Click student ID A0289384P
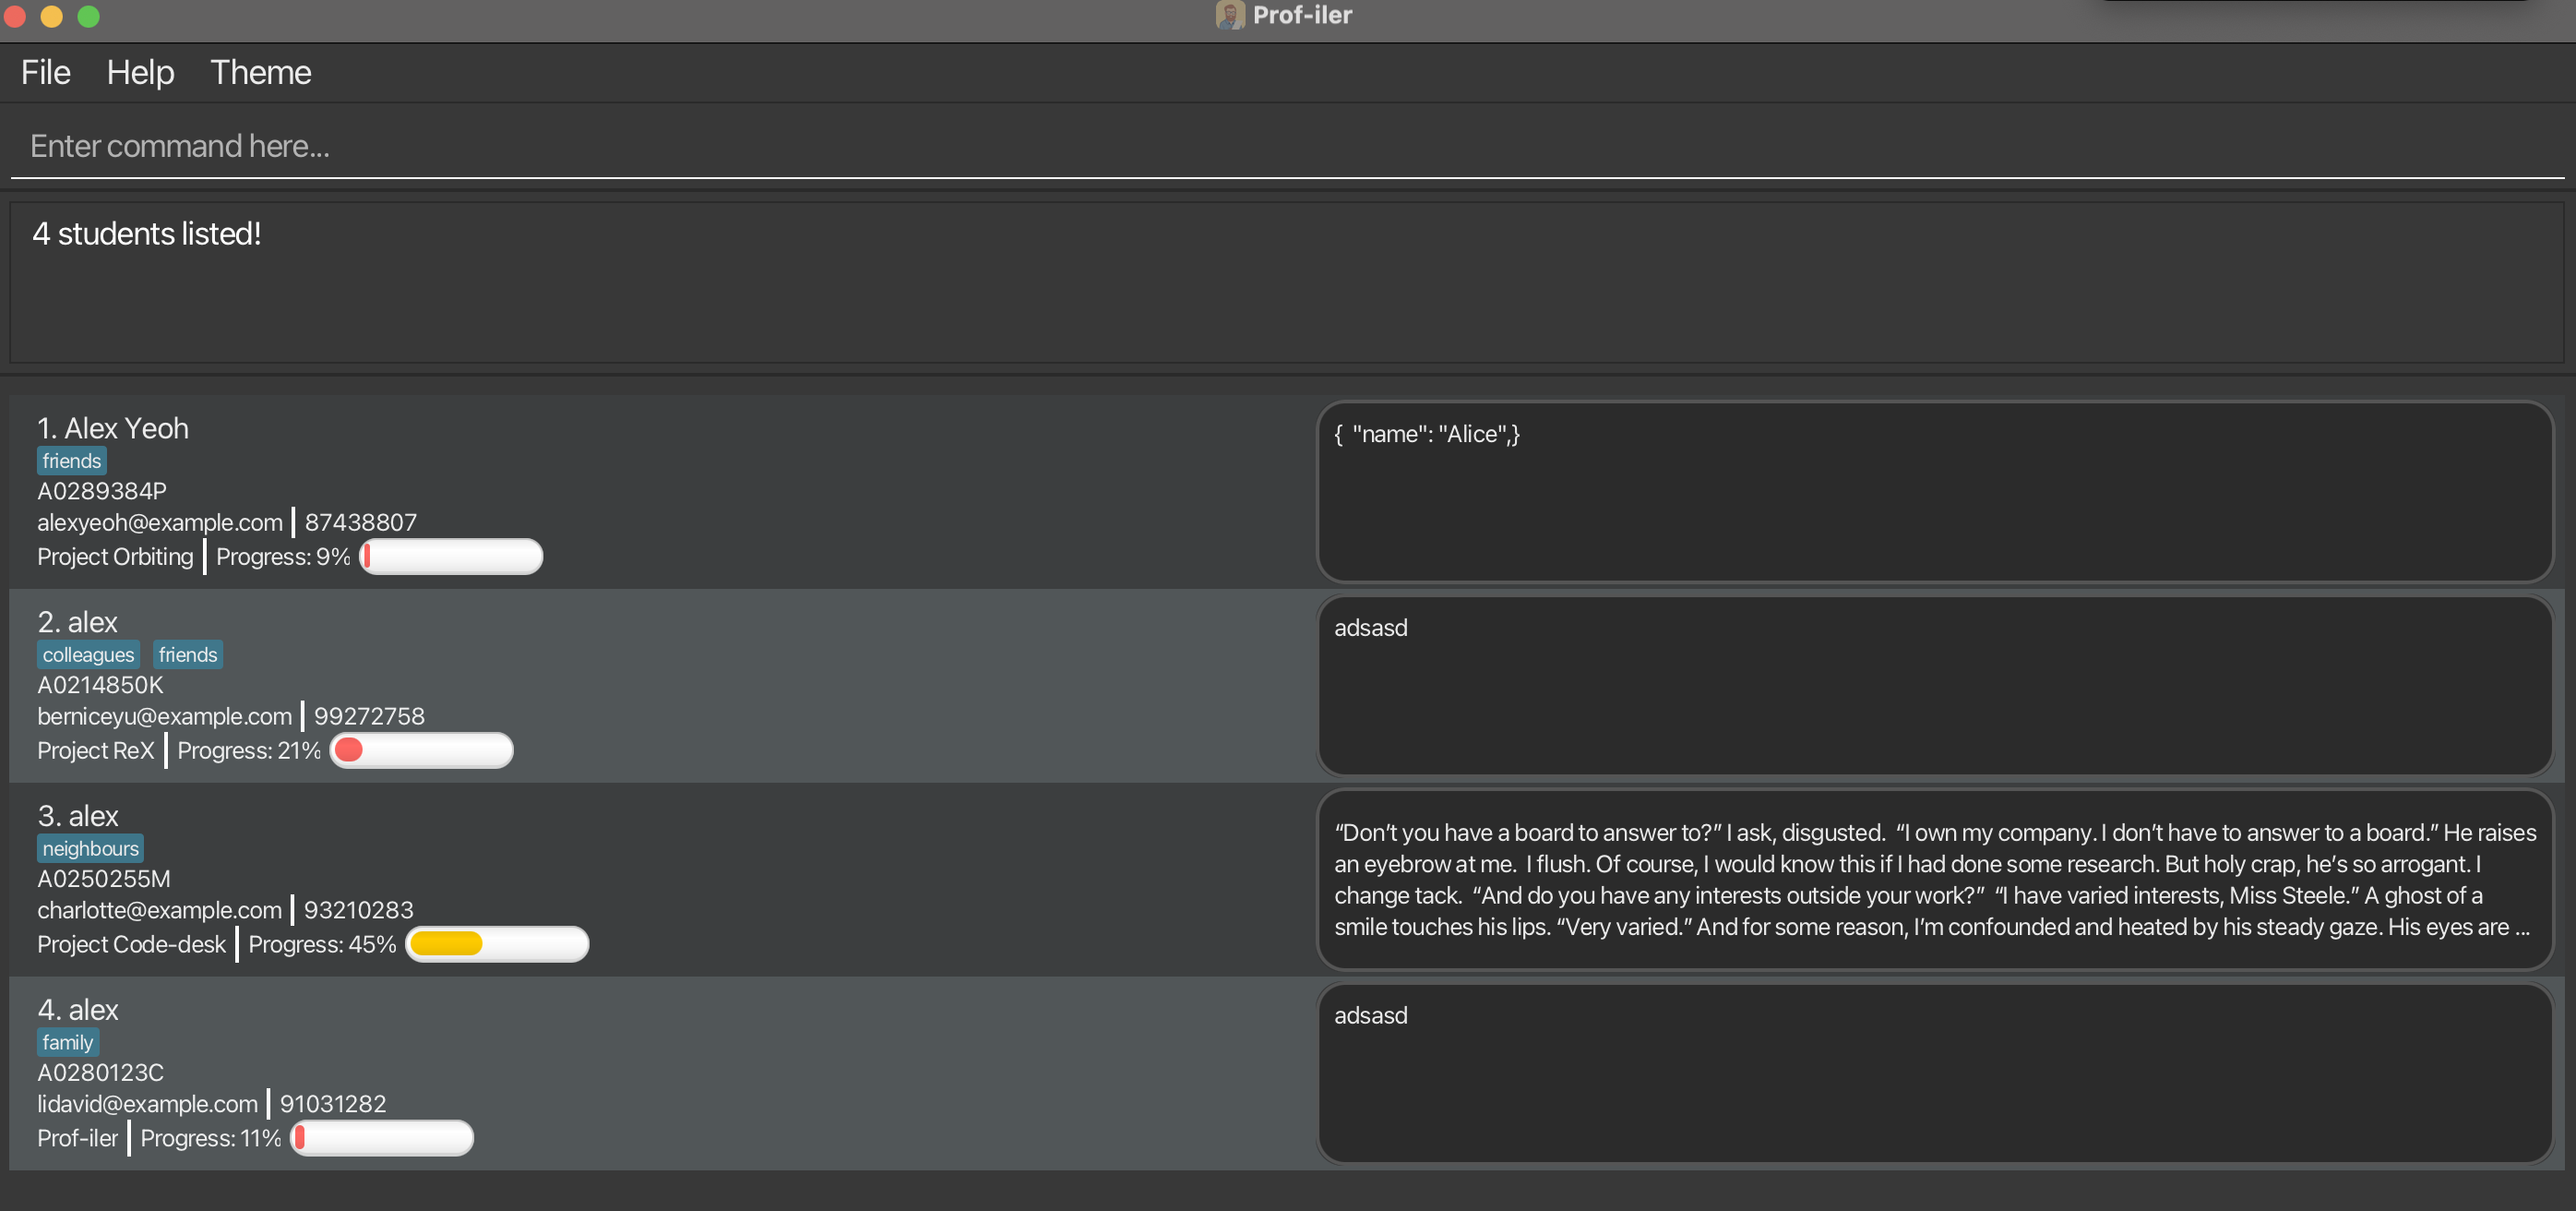Viewport: 2576px width, 1211px height. (x=102, y=491)
